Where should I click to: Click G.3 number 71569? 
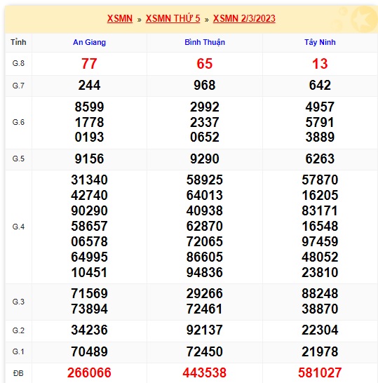coord(89,294)
